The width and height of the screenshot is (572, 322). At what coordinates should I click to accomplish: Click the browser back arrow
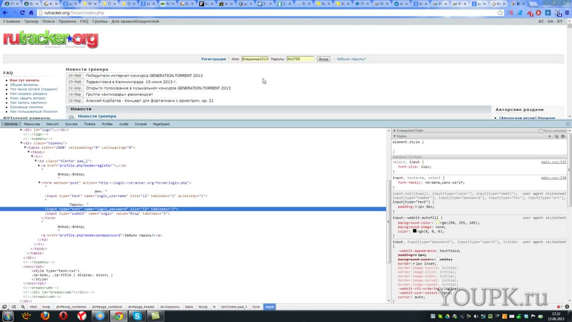tap(5, 13)
